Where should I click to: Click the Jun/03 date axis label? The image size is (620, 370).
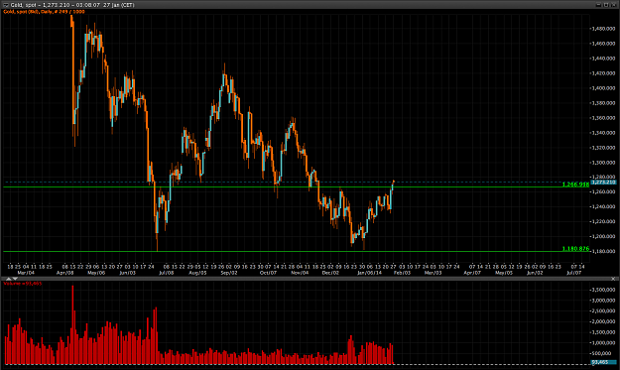tap(127, 273)
